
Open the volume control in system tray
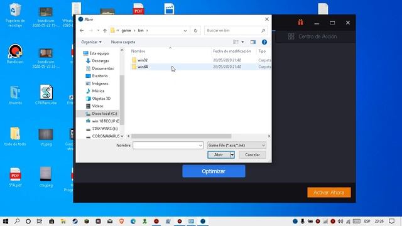[340, 221]
